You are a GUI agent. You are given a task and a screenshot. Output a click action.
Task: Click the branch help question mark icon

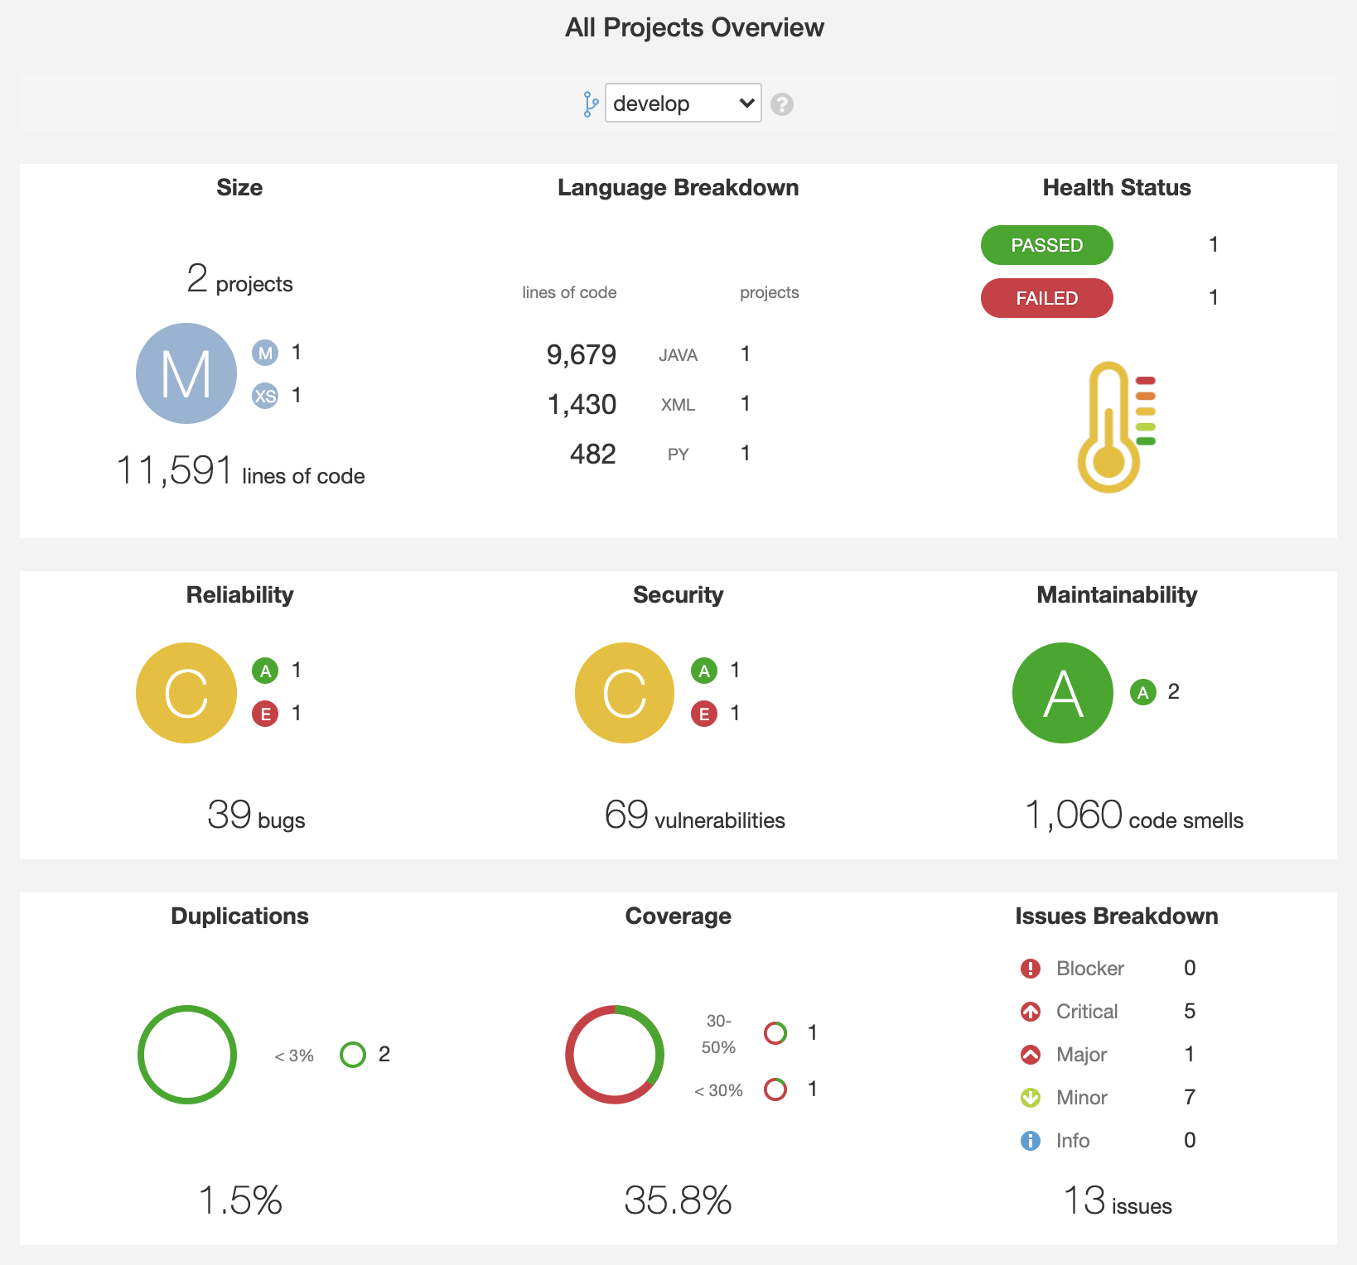[781, 104]
